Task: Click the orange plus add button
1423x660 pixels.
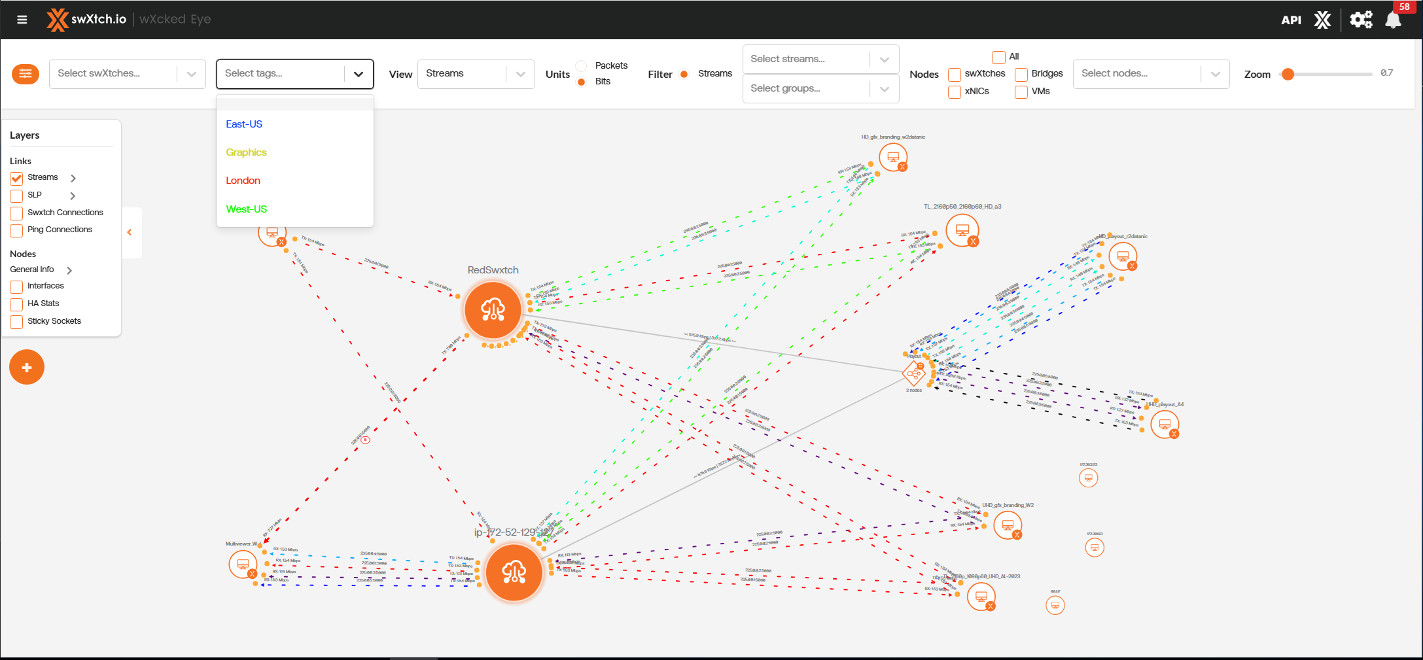Action: [27, 368]
